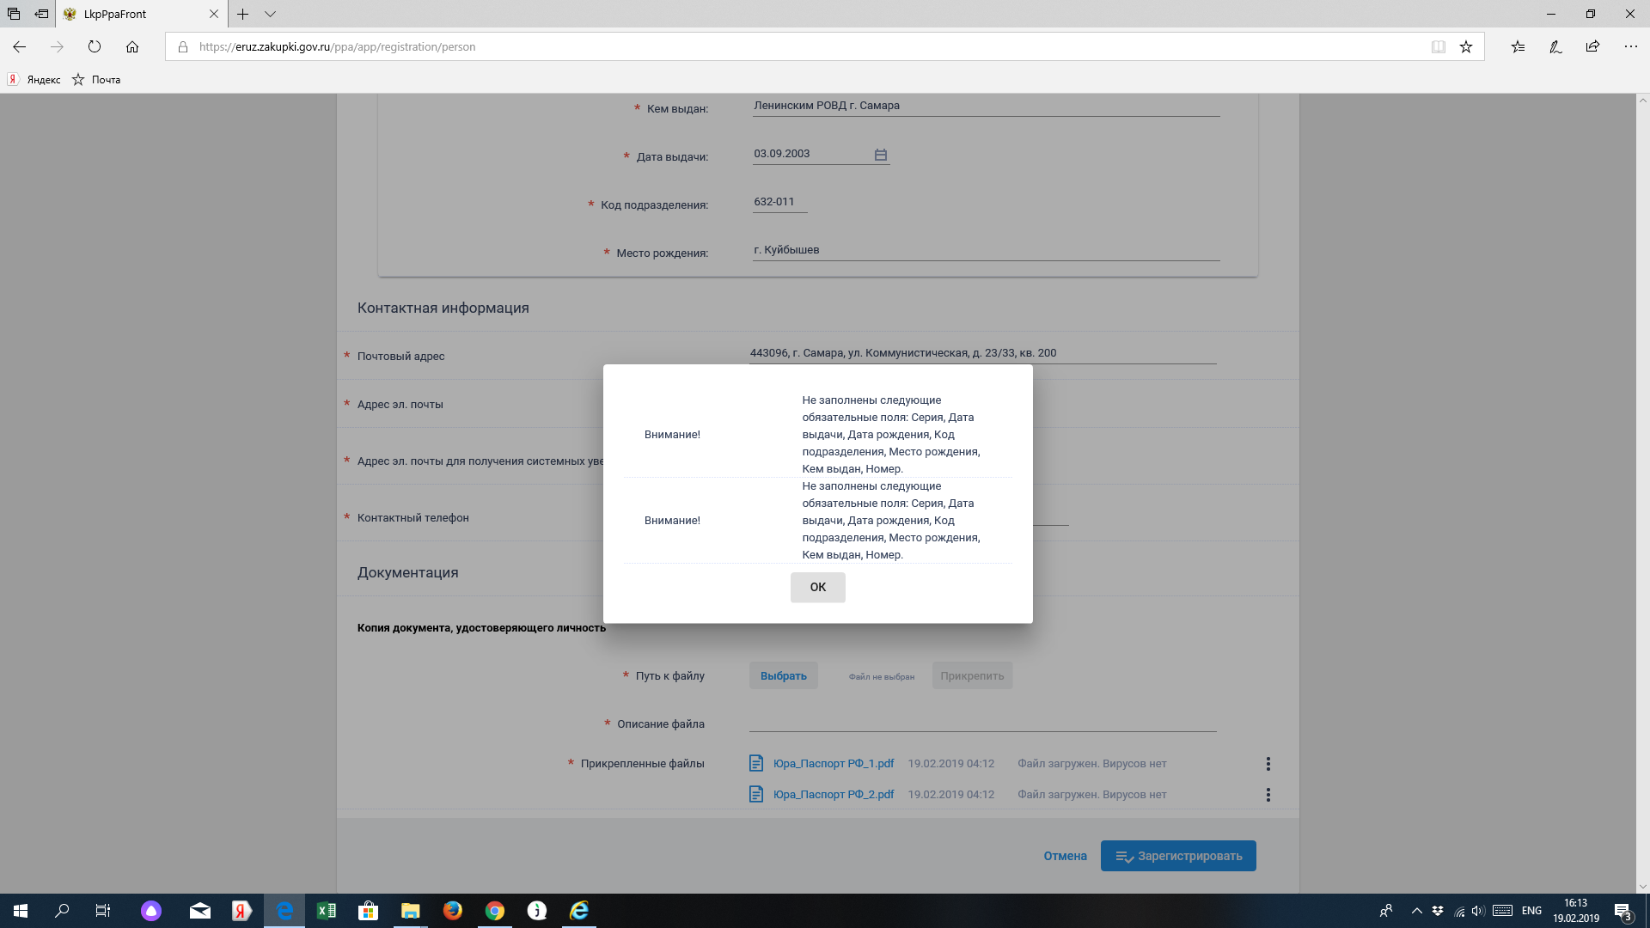Open menu for Юра_Паспорт РФ_2.pdf file
1650x928 pixels.
[1268, 795]
